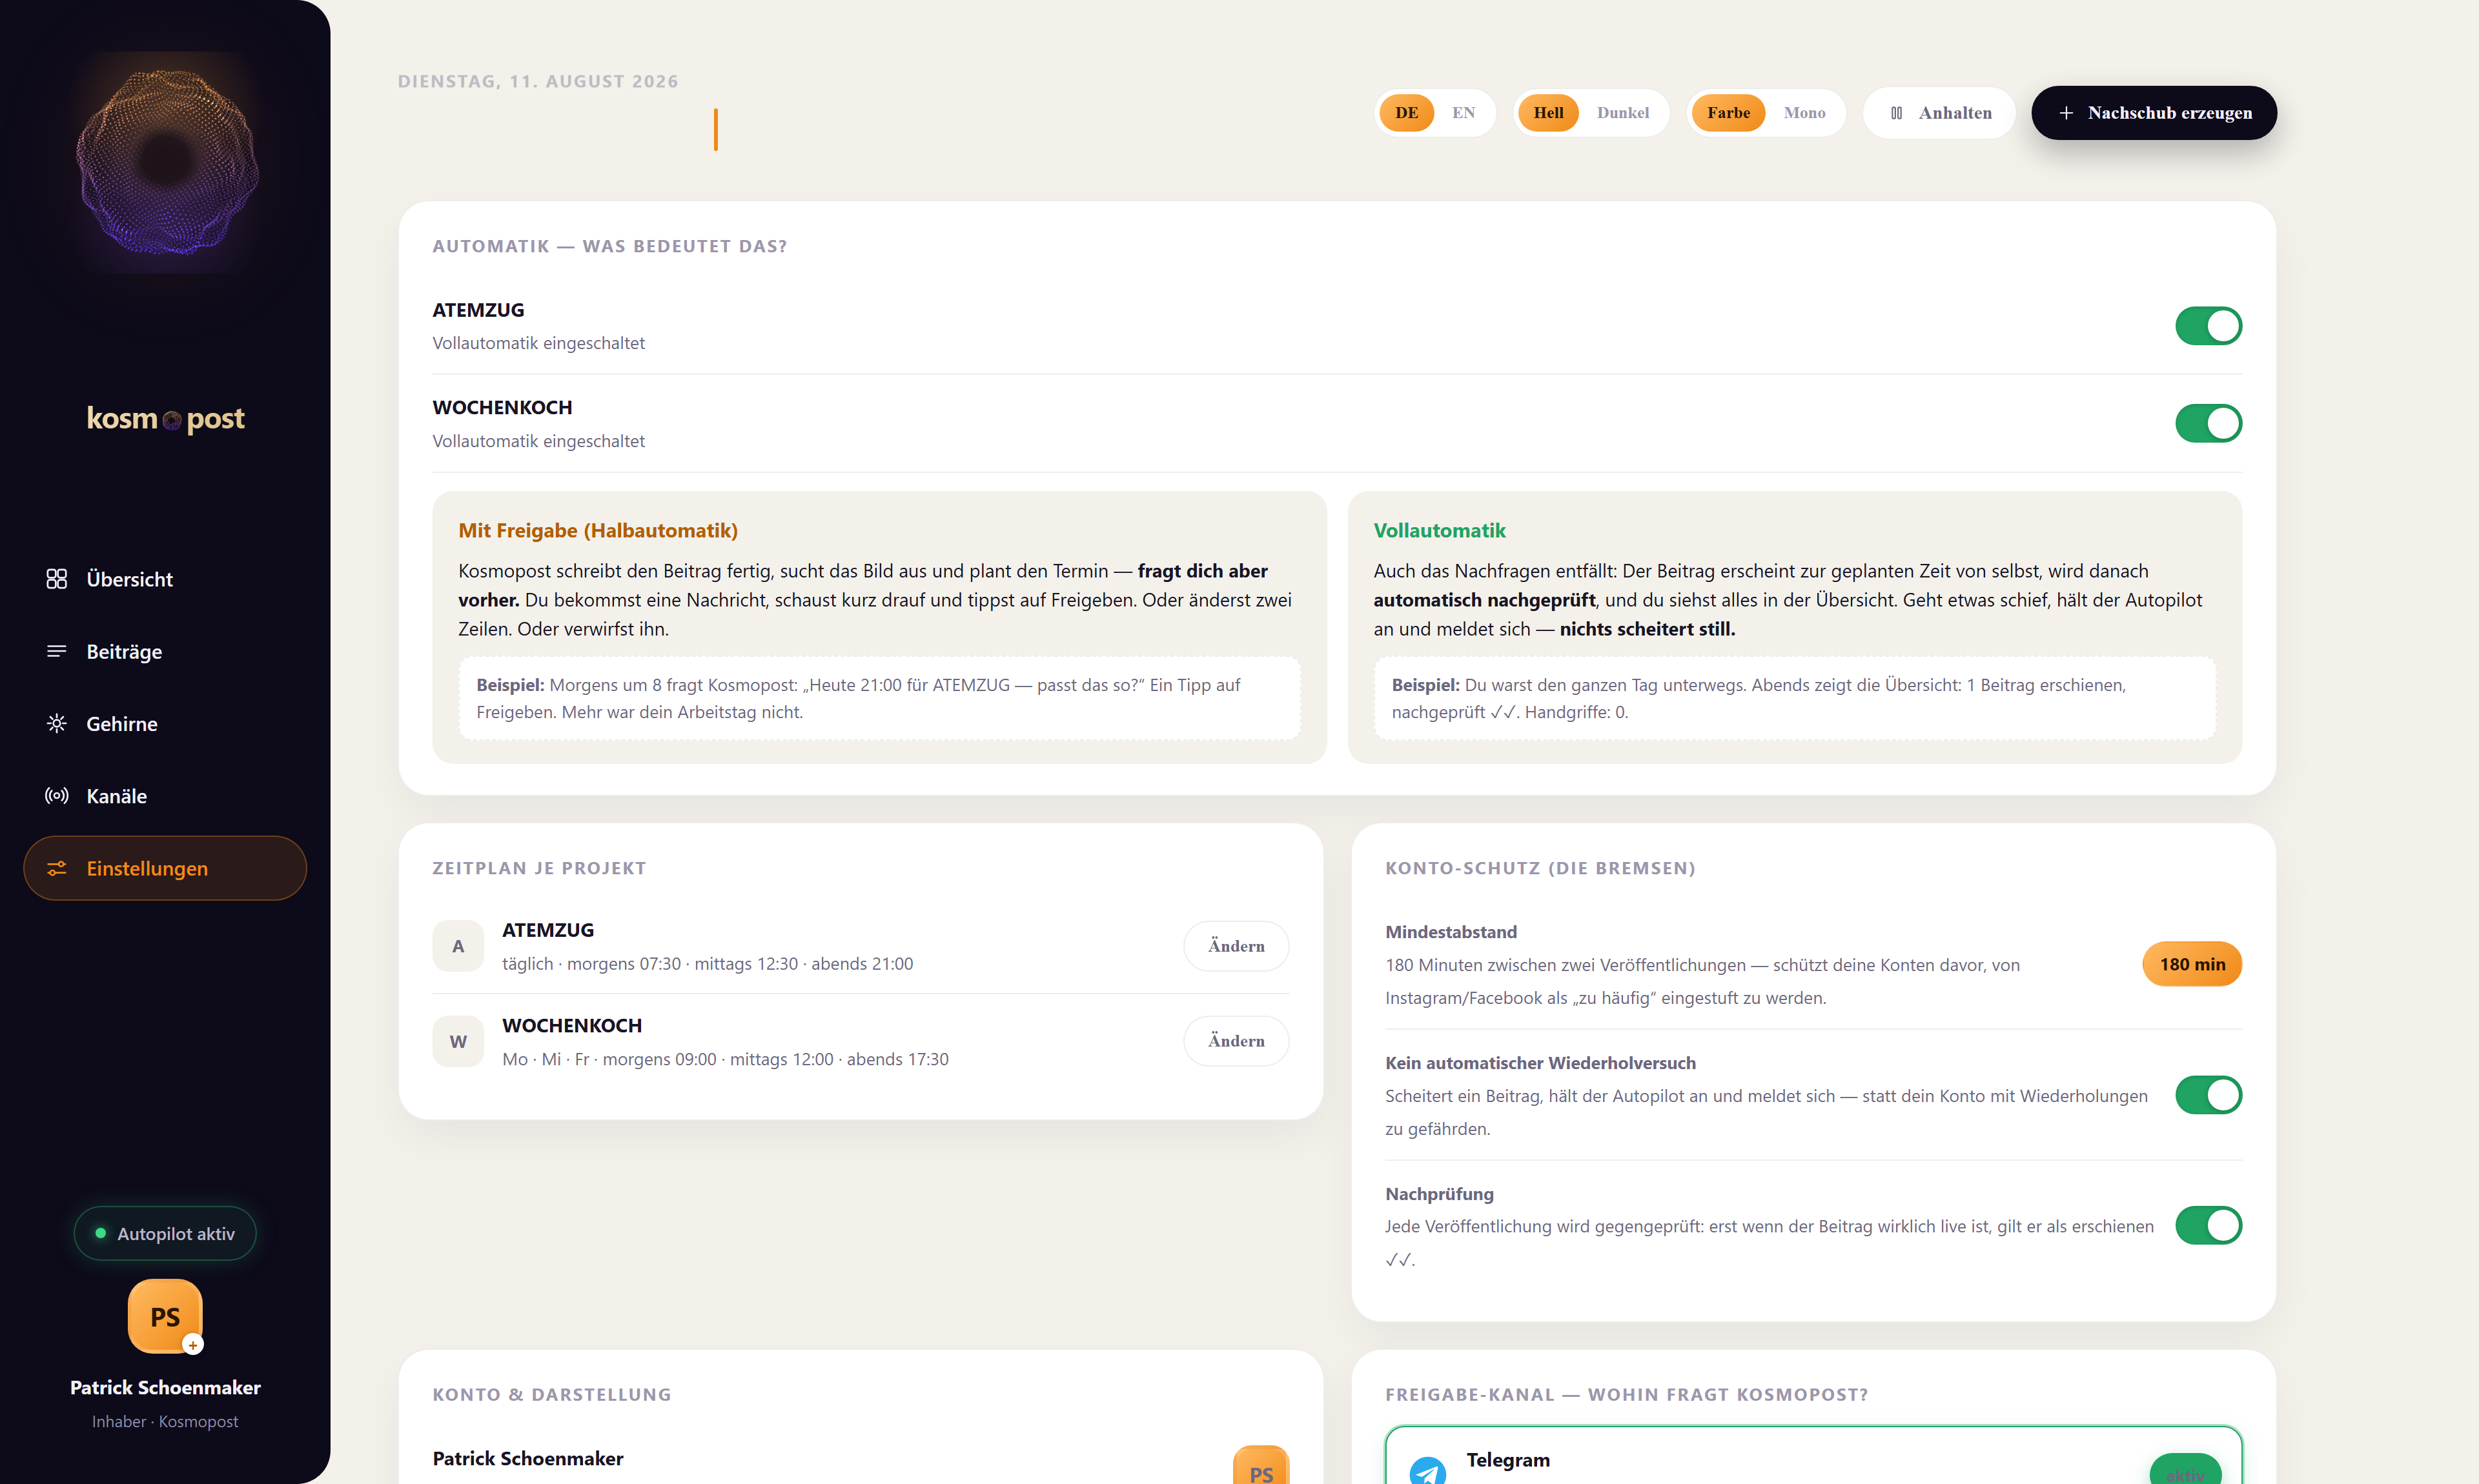
Task: Toggle WOCHENKOCH Vollautomatik switch
Action: pyautogui.click(x=2208, y=423)
